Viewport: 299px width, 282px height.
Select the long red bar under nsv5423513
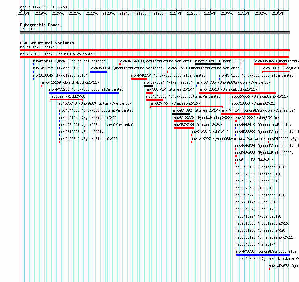[238, 93]
